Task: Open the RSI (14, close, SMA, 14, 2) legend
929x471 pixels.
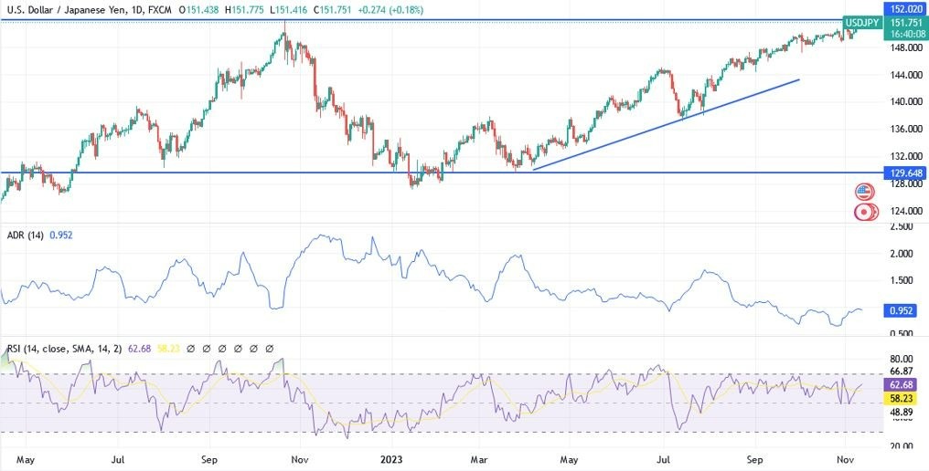Action: (x=64, y=349)
